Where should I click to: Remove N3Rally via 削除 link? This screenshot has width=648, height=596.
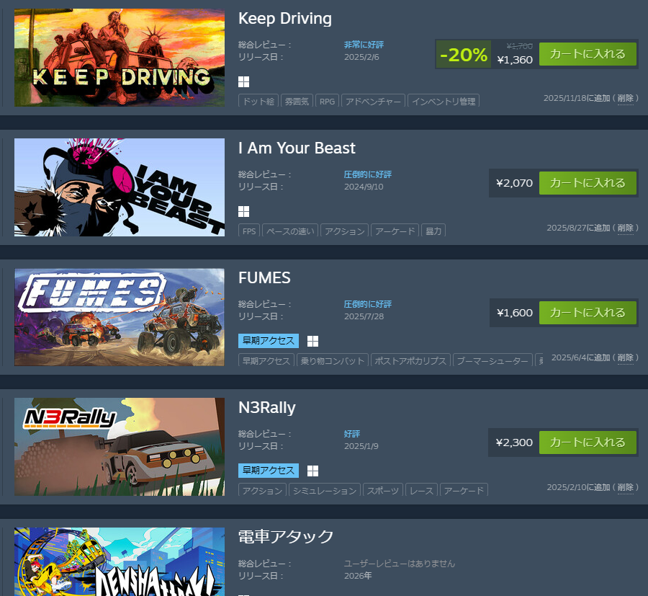coord(625,487)
